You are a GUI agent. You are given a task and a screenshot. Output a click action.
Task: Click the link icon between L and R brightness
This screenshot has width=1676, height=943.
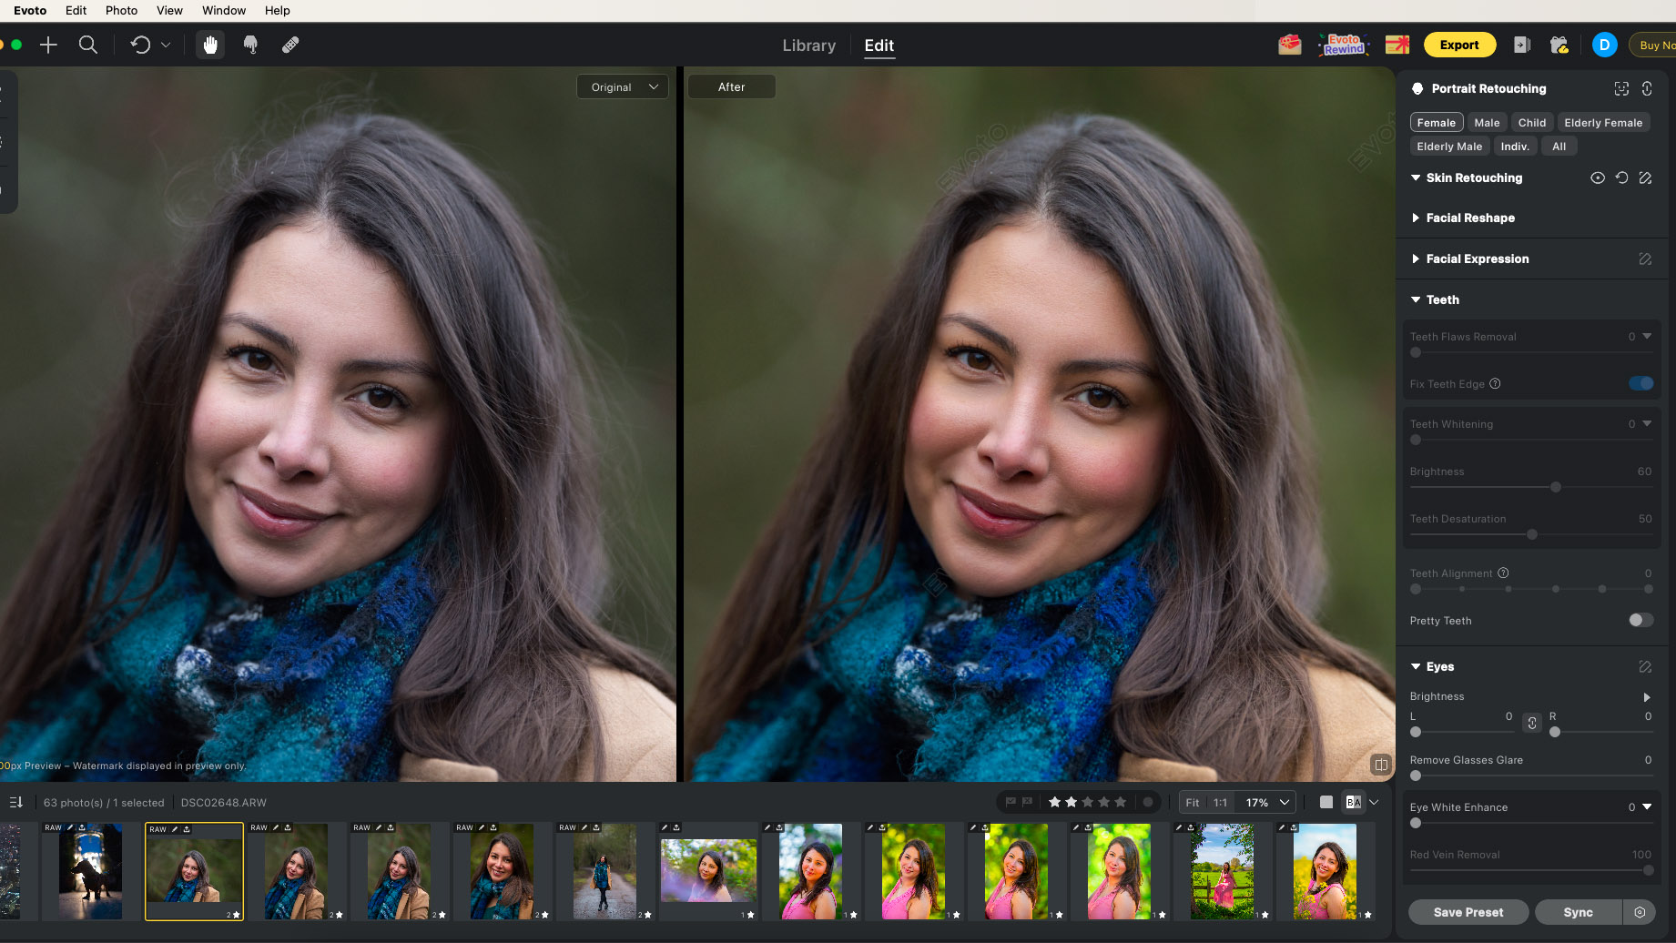pos(1531,723)
